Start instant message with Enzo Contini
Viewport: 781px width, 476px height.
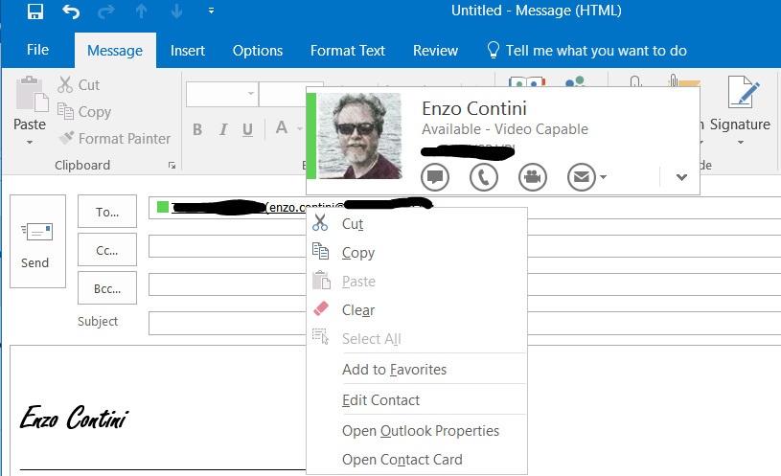tap(435, 176)
